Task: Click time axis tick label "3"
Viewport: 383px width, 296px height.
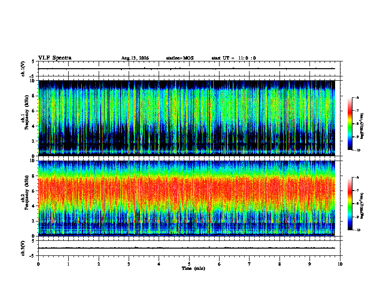Action: [129, 264]
